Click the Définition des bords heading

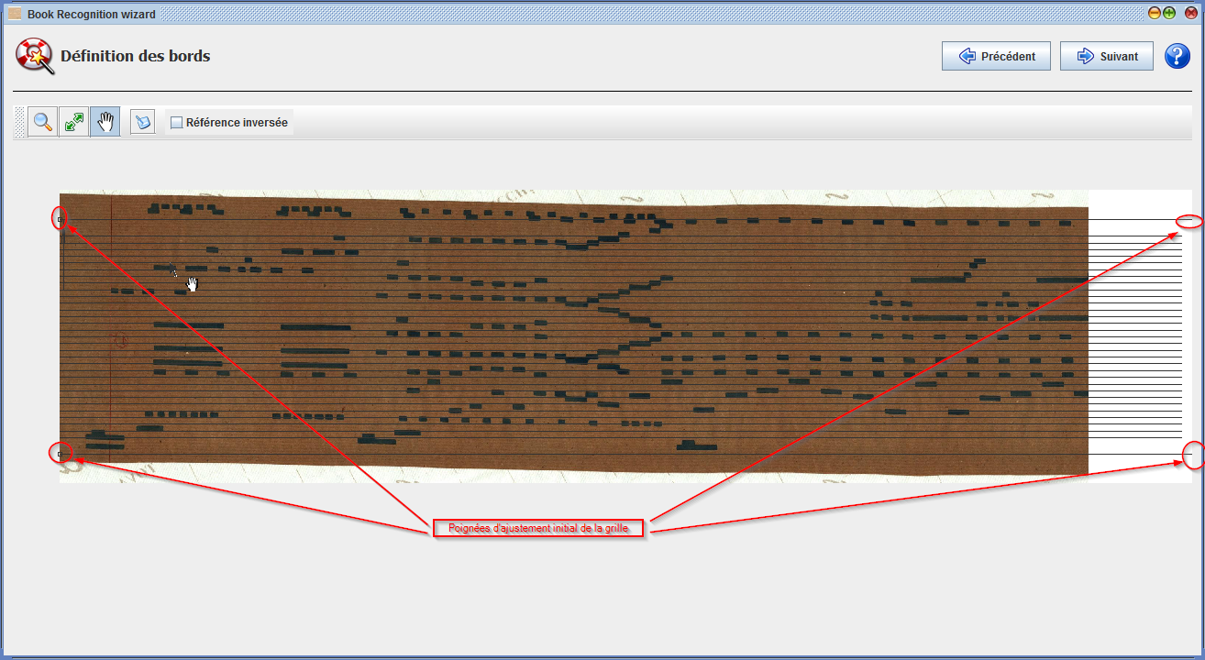coord(136,56)
